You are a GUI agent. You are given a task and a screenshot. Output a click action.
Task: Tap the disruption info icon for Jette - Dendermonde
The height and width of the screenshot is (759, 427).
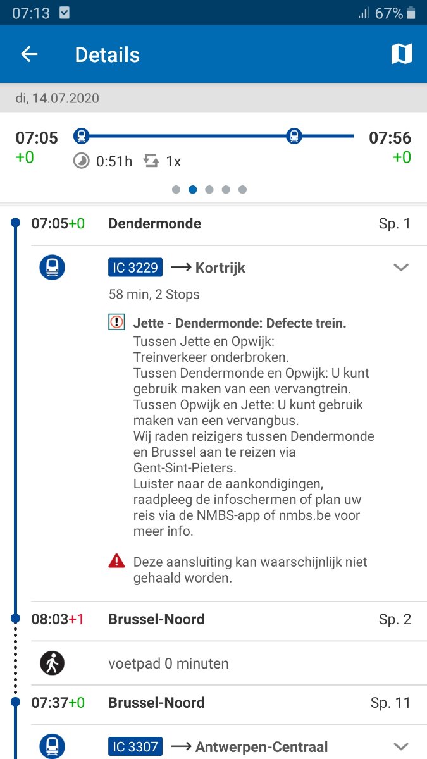[x=116, y=323]
